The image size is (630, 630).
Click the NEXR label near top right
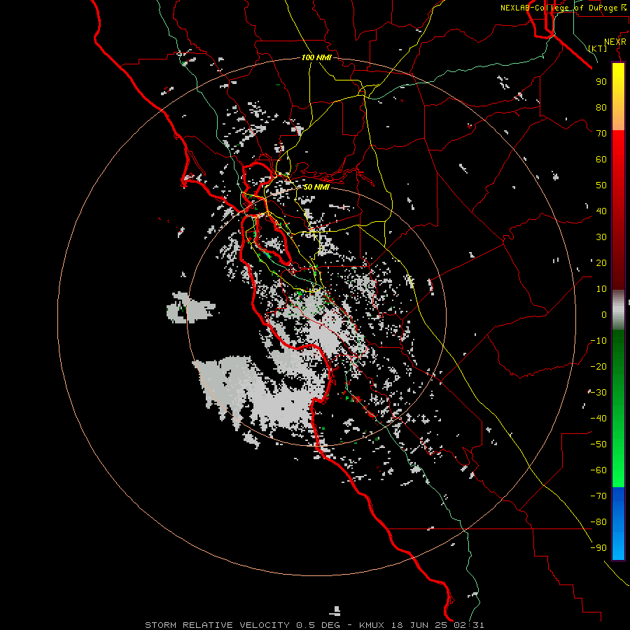615,42
